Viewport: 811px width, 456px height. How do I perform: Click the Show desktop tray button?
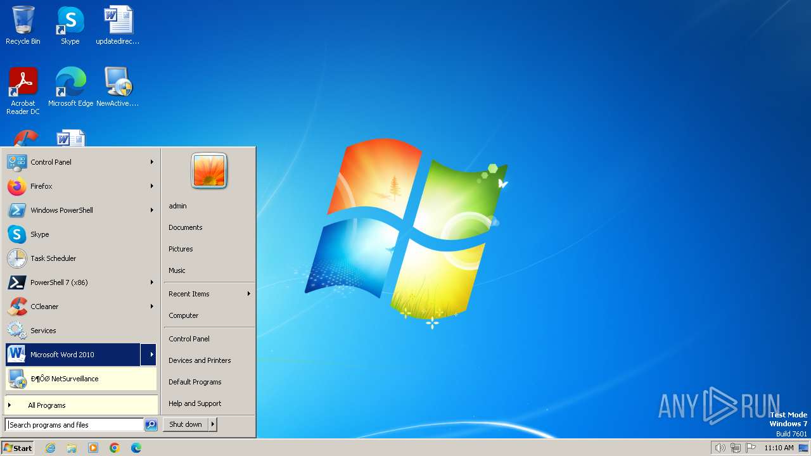803,448
